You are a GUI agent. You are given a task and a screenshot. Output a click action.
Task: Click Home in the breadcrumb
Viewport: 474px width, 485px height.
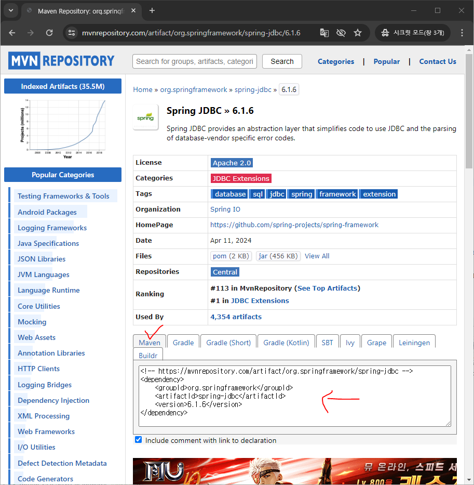143,90
